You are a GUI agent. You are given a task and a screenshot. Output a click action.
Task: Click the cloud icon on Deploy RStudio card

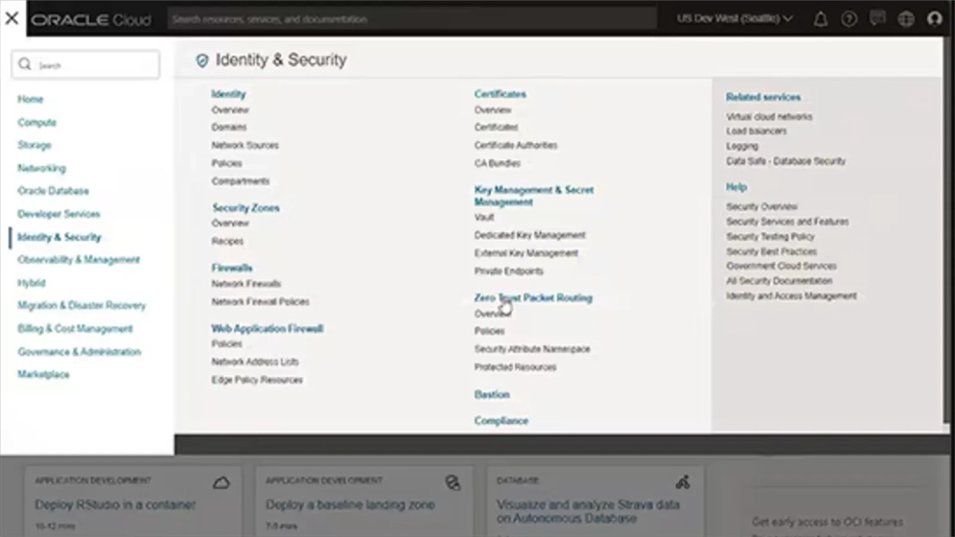(221, 483)
